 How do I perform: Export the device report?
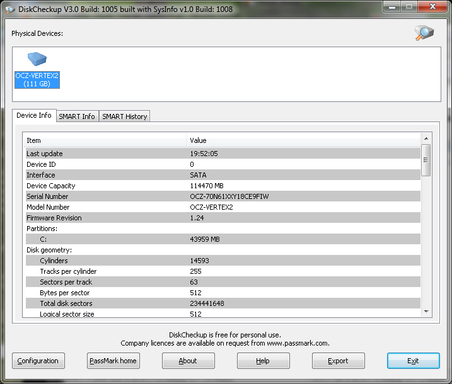pyautogui.click(x=338, y=361)
